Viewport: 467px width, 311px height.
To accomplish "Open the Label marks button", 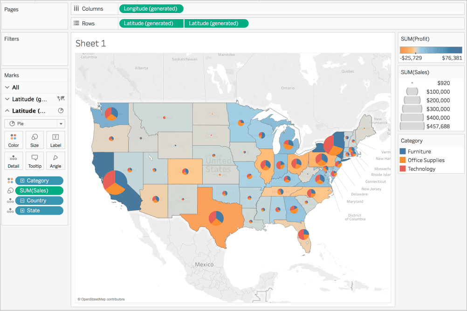I will pos(55,140).
